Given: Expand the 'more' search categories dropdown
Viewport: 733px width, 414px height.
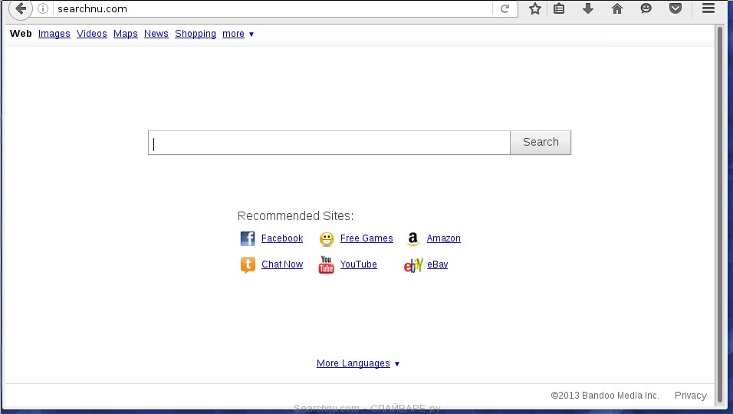Looking at the screenshot, I should pyautogui.click(x=238, y=34).
